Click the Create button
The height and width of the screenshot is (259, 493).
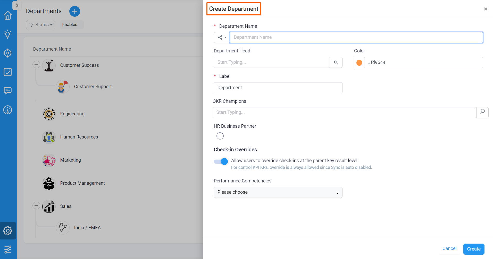(474, 249)
